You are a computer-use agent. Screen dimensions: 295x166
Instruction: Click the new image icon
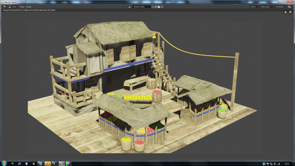(156, 7)
